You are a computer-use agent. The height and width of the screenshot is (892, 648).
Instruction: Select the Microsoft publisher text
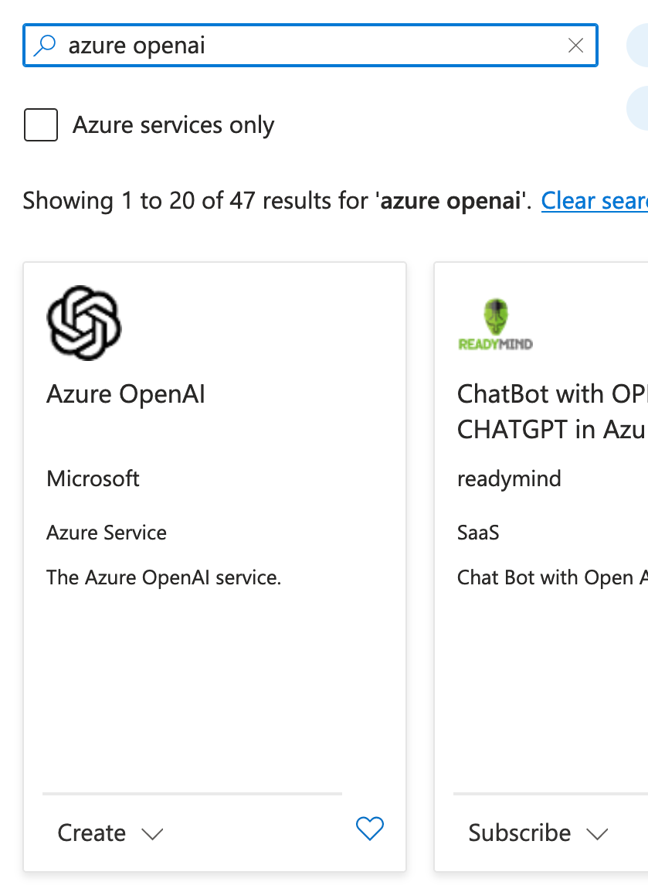[93, 478]
